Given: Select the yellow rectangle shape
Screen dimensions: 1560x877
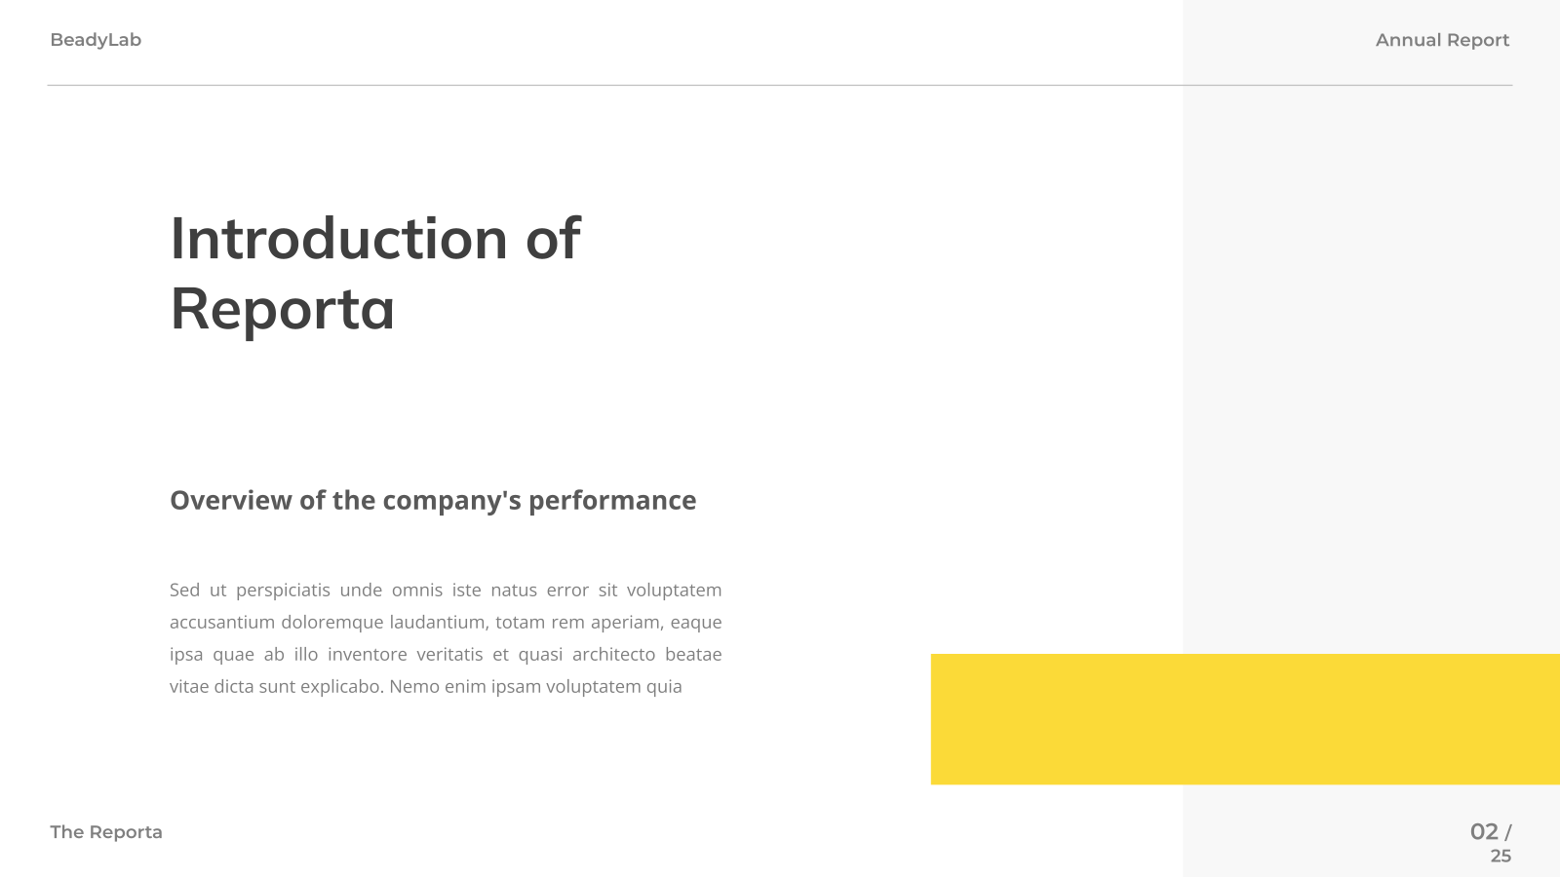Looking at the screenshot, I should coord(1245,719).
